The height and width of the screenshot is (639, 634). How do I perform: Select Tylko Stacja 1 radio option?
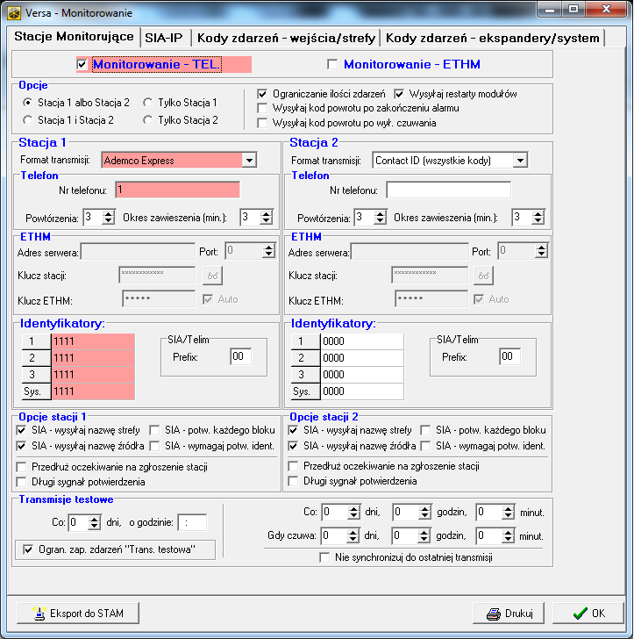148,103
